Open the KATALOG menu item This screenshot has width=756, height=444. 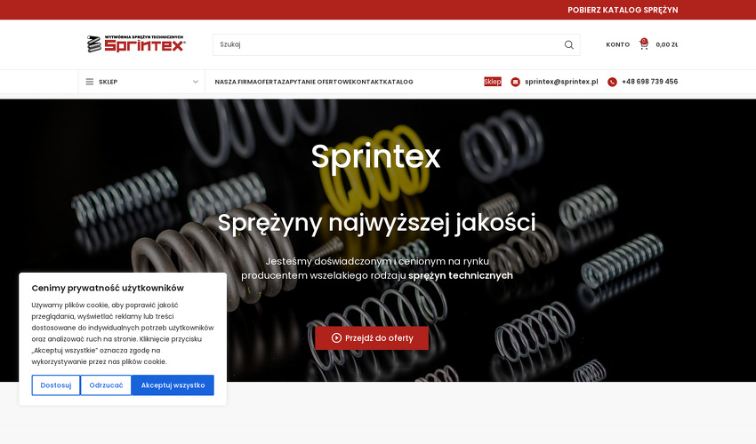(398, 82)
